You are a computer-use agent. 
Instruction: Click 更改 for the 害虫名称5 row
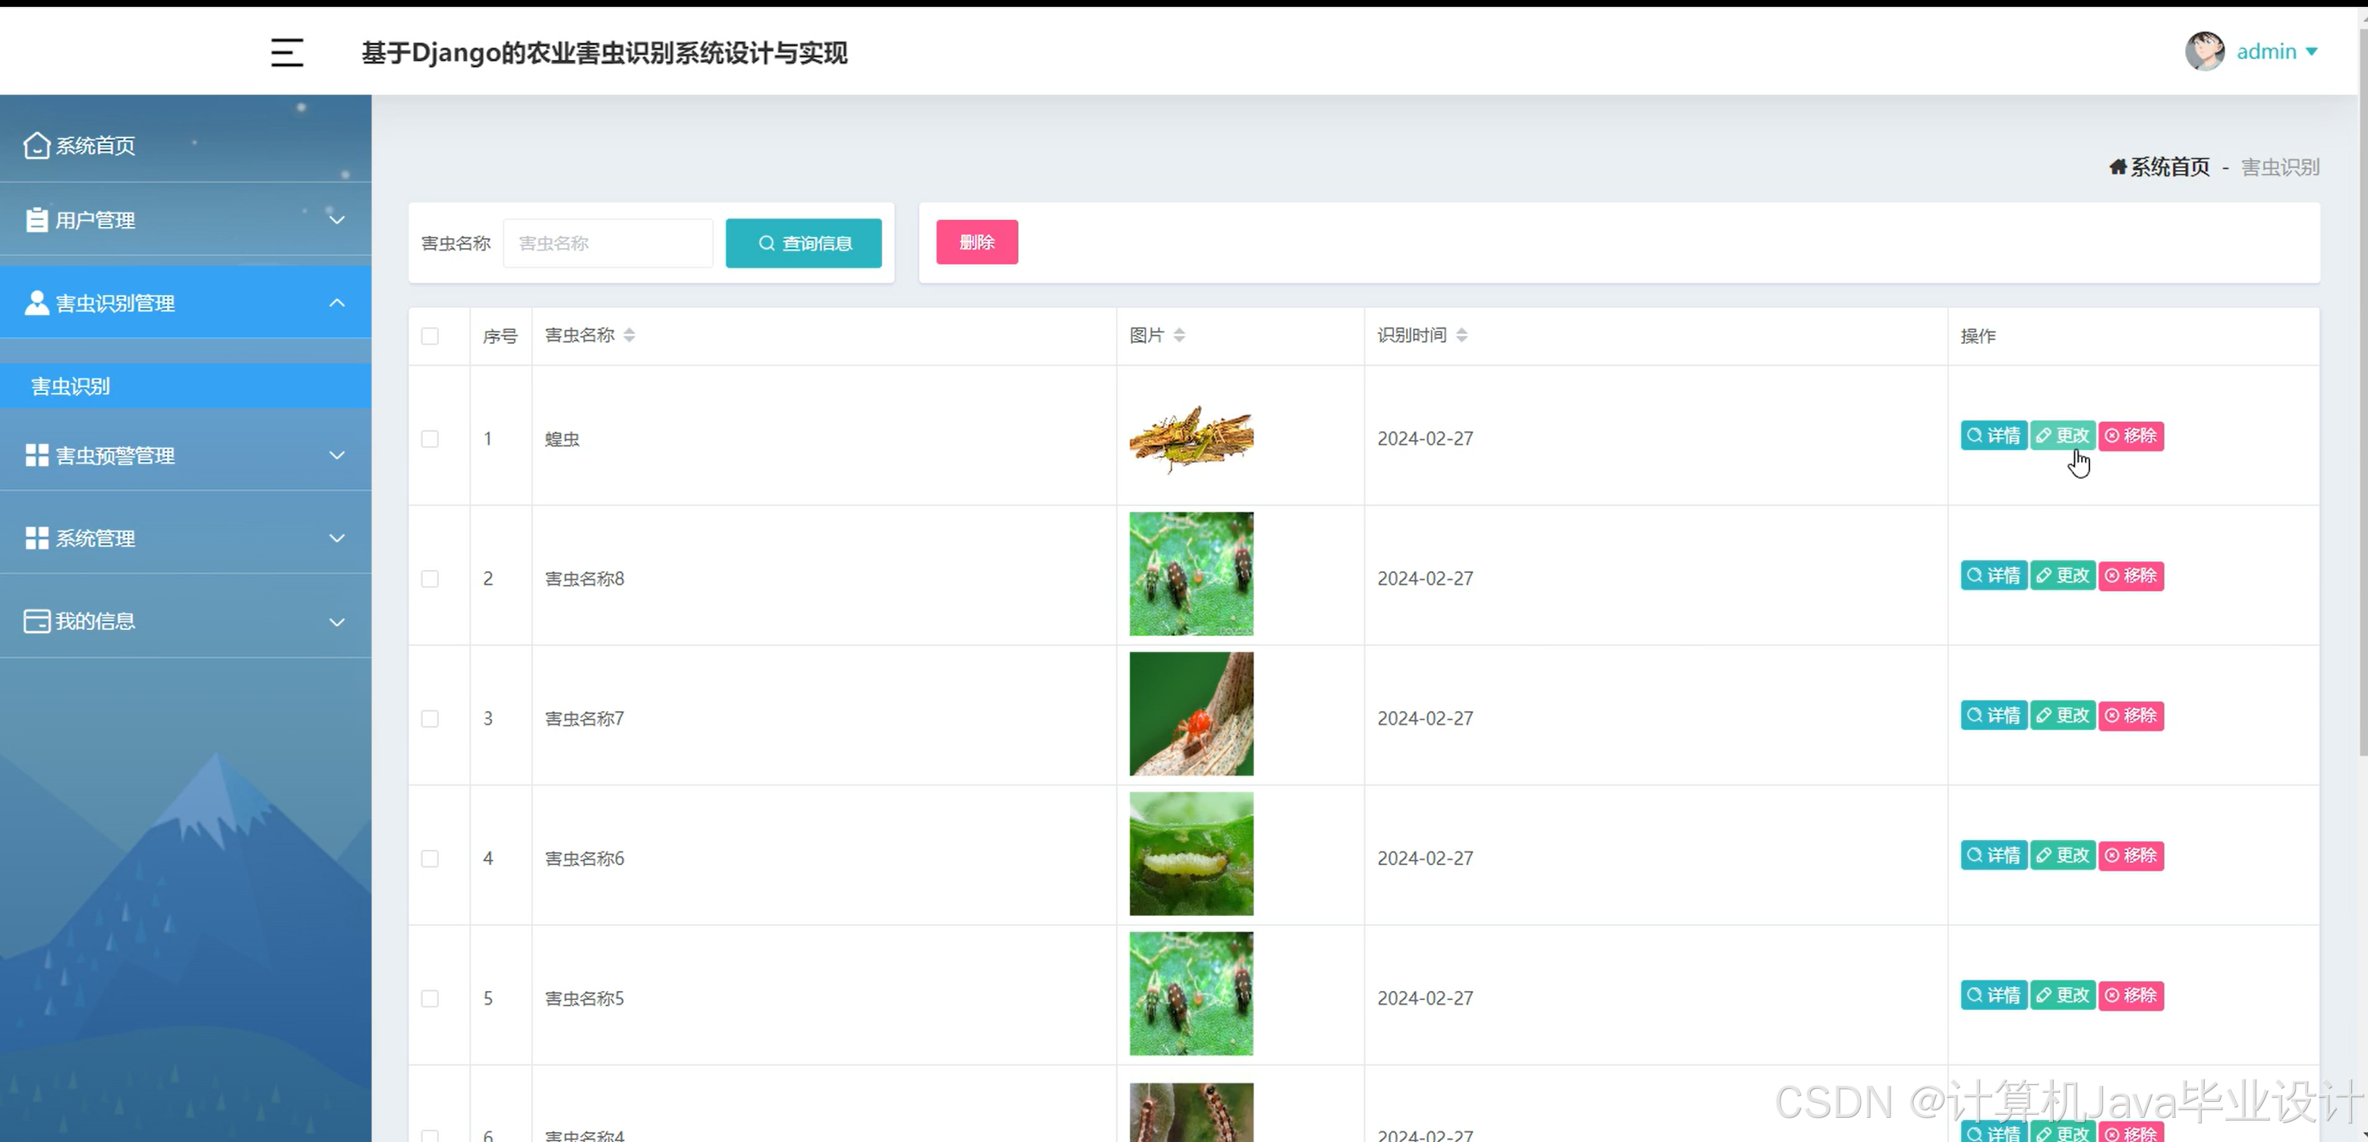point(2063,995)
